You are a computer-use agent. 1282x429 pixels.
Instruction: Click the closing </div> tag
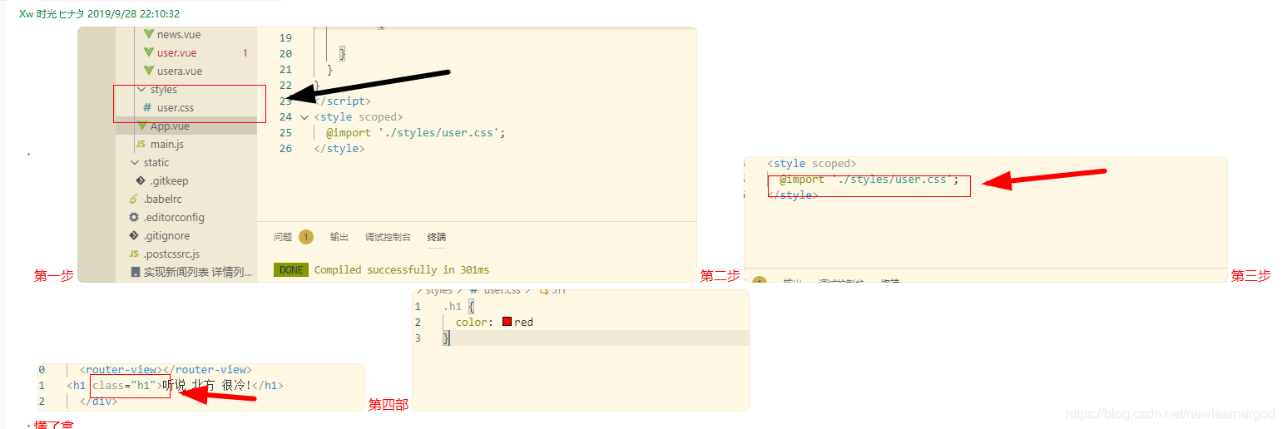point(99,402)
